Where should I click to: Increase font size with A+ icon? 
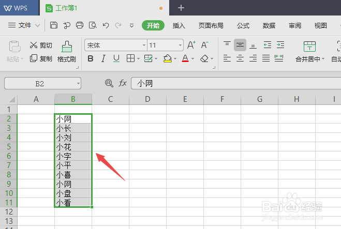pos(191,45)
